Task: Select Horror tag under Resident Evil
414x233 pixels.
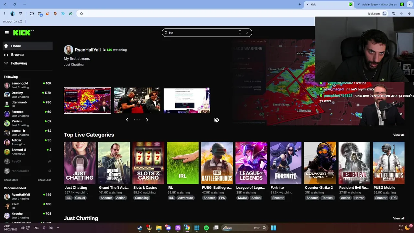Action: coord(359,198)
